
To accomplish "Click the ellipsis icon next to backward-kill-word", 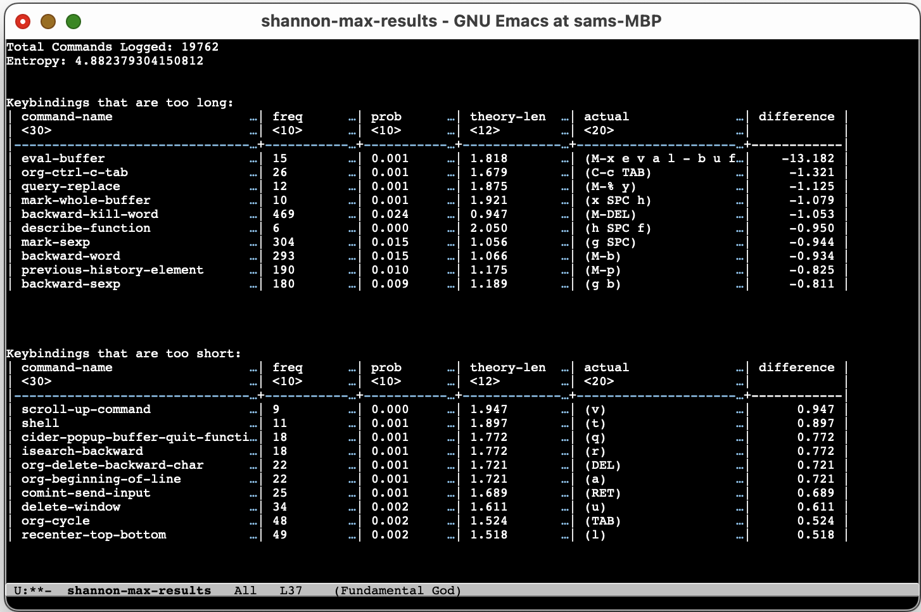I will click(x=253, y=214).
